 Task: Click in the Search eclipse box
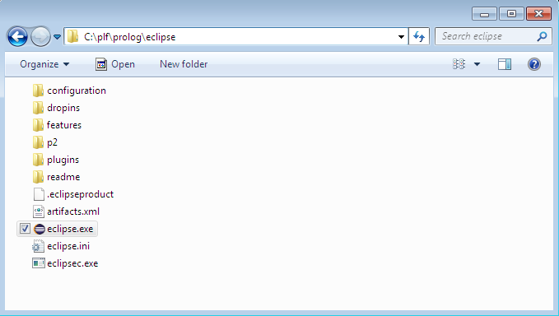tap(493, 36)
